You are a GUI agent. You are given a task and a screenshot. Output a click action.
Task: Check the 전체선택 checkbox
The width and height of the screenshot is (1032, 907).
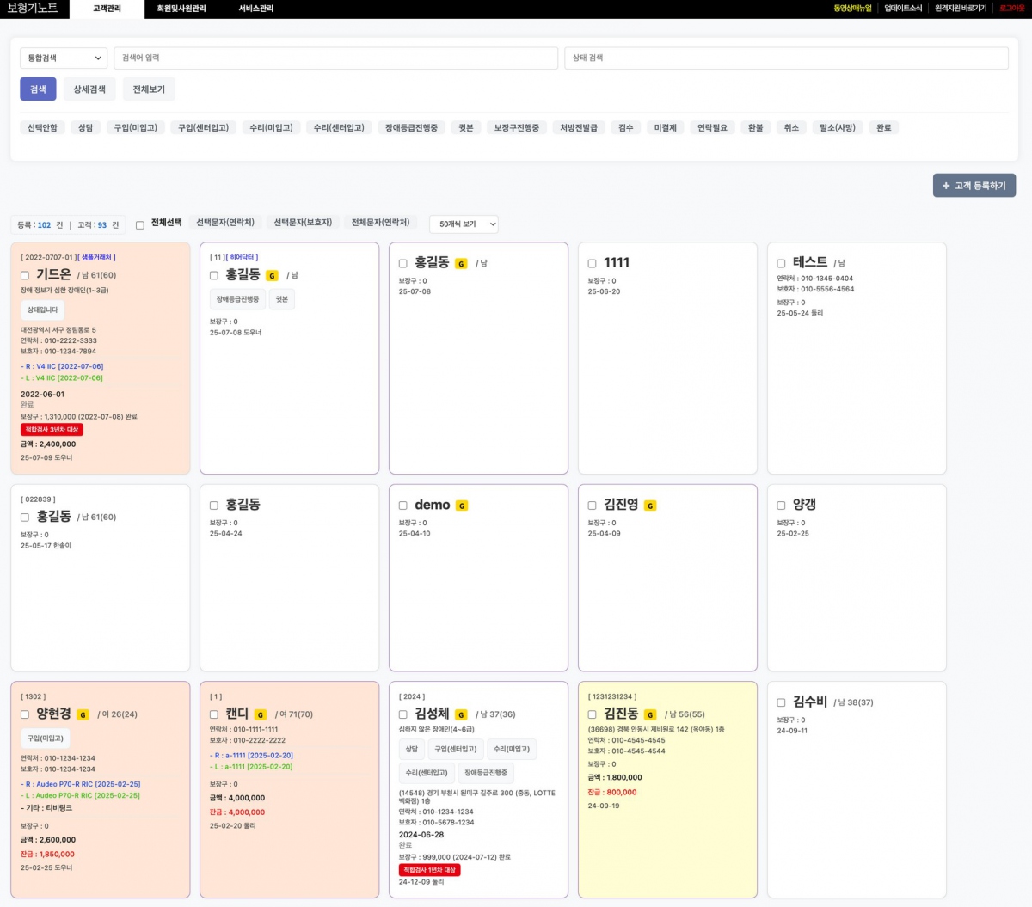click(x=140, y=225)
